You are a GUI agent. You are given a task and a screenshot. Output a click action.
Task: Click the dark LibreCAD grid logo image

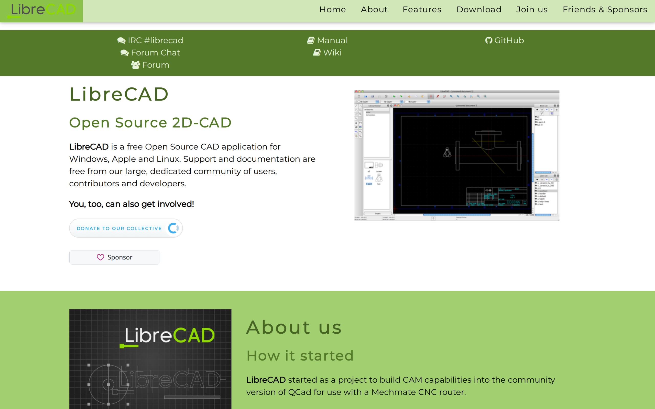click(150, 359)
